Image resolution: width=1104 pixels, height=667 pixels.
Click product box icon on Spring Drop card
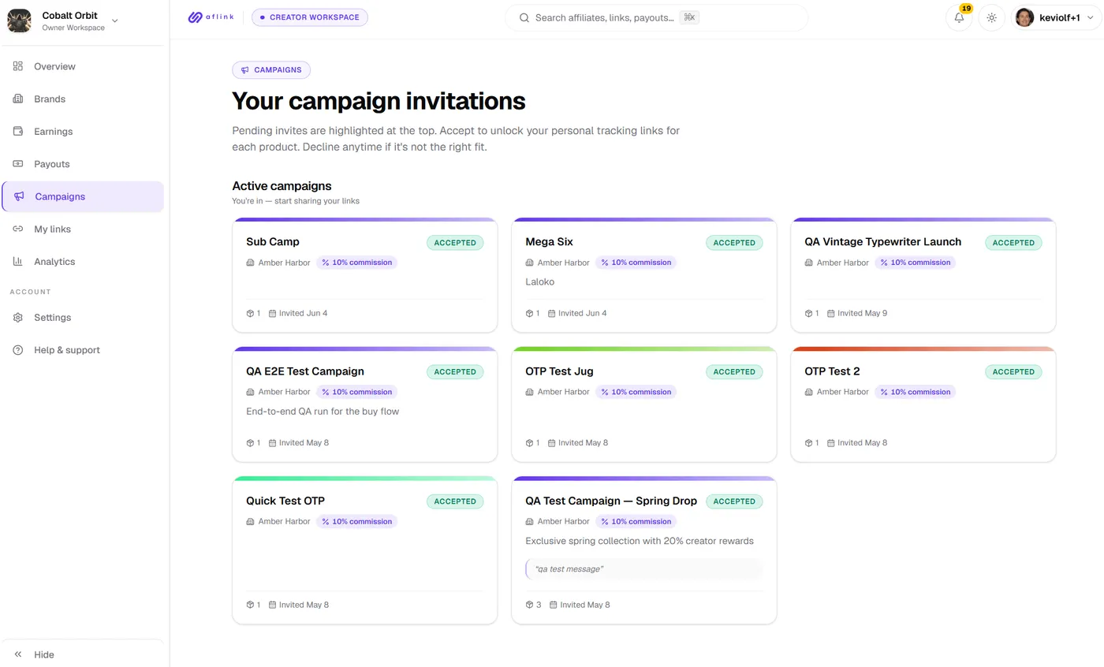[529, 605]
